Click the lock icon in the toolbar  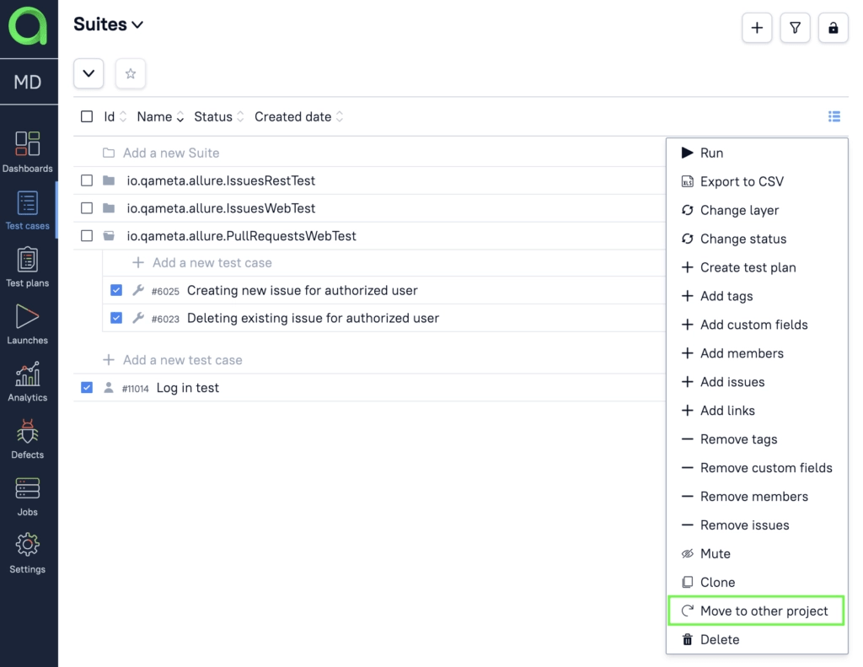[833, 28]
